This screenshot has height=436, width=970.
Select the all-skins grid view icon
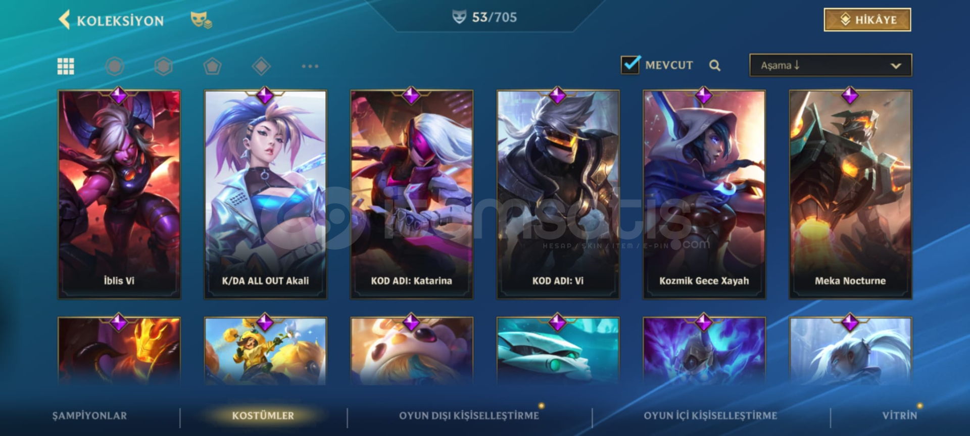coord(66,66)
